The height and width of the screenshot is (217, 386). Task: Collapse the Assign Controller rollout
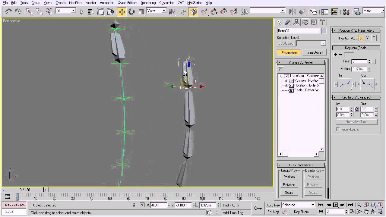[x=301, y=62]
